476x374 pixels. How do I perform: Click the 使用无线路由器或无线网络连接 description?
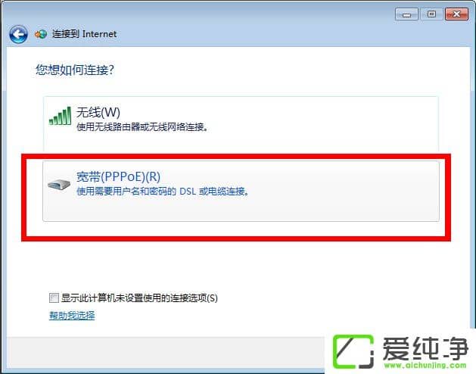(x=142, y=126)
